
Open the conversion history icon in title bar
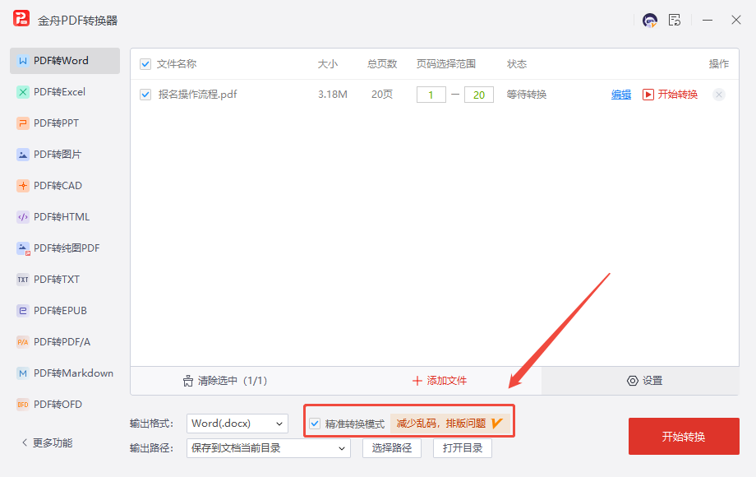675,21
